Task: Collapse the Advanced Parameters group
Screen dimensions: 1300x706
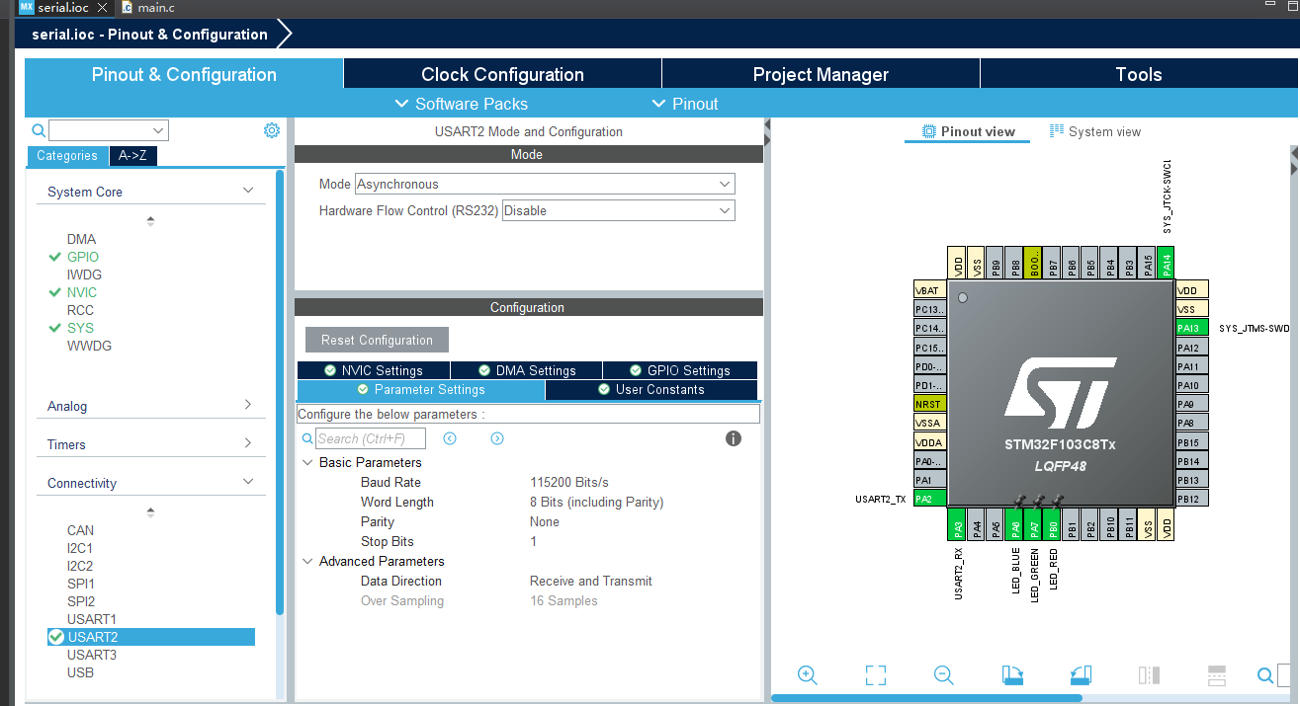Action: [306, 561]
